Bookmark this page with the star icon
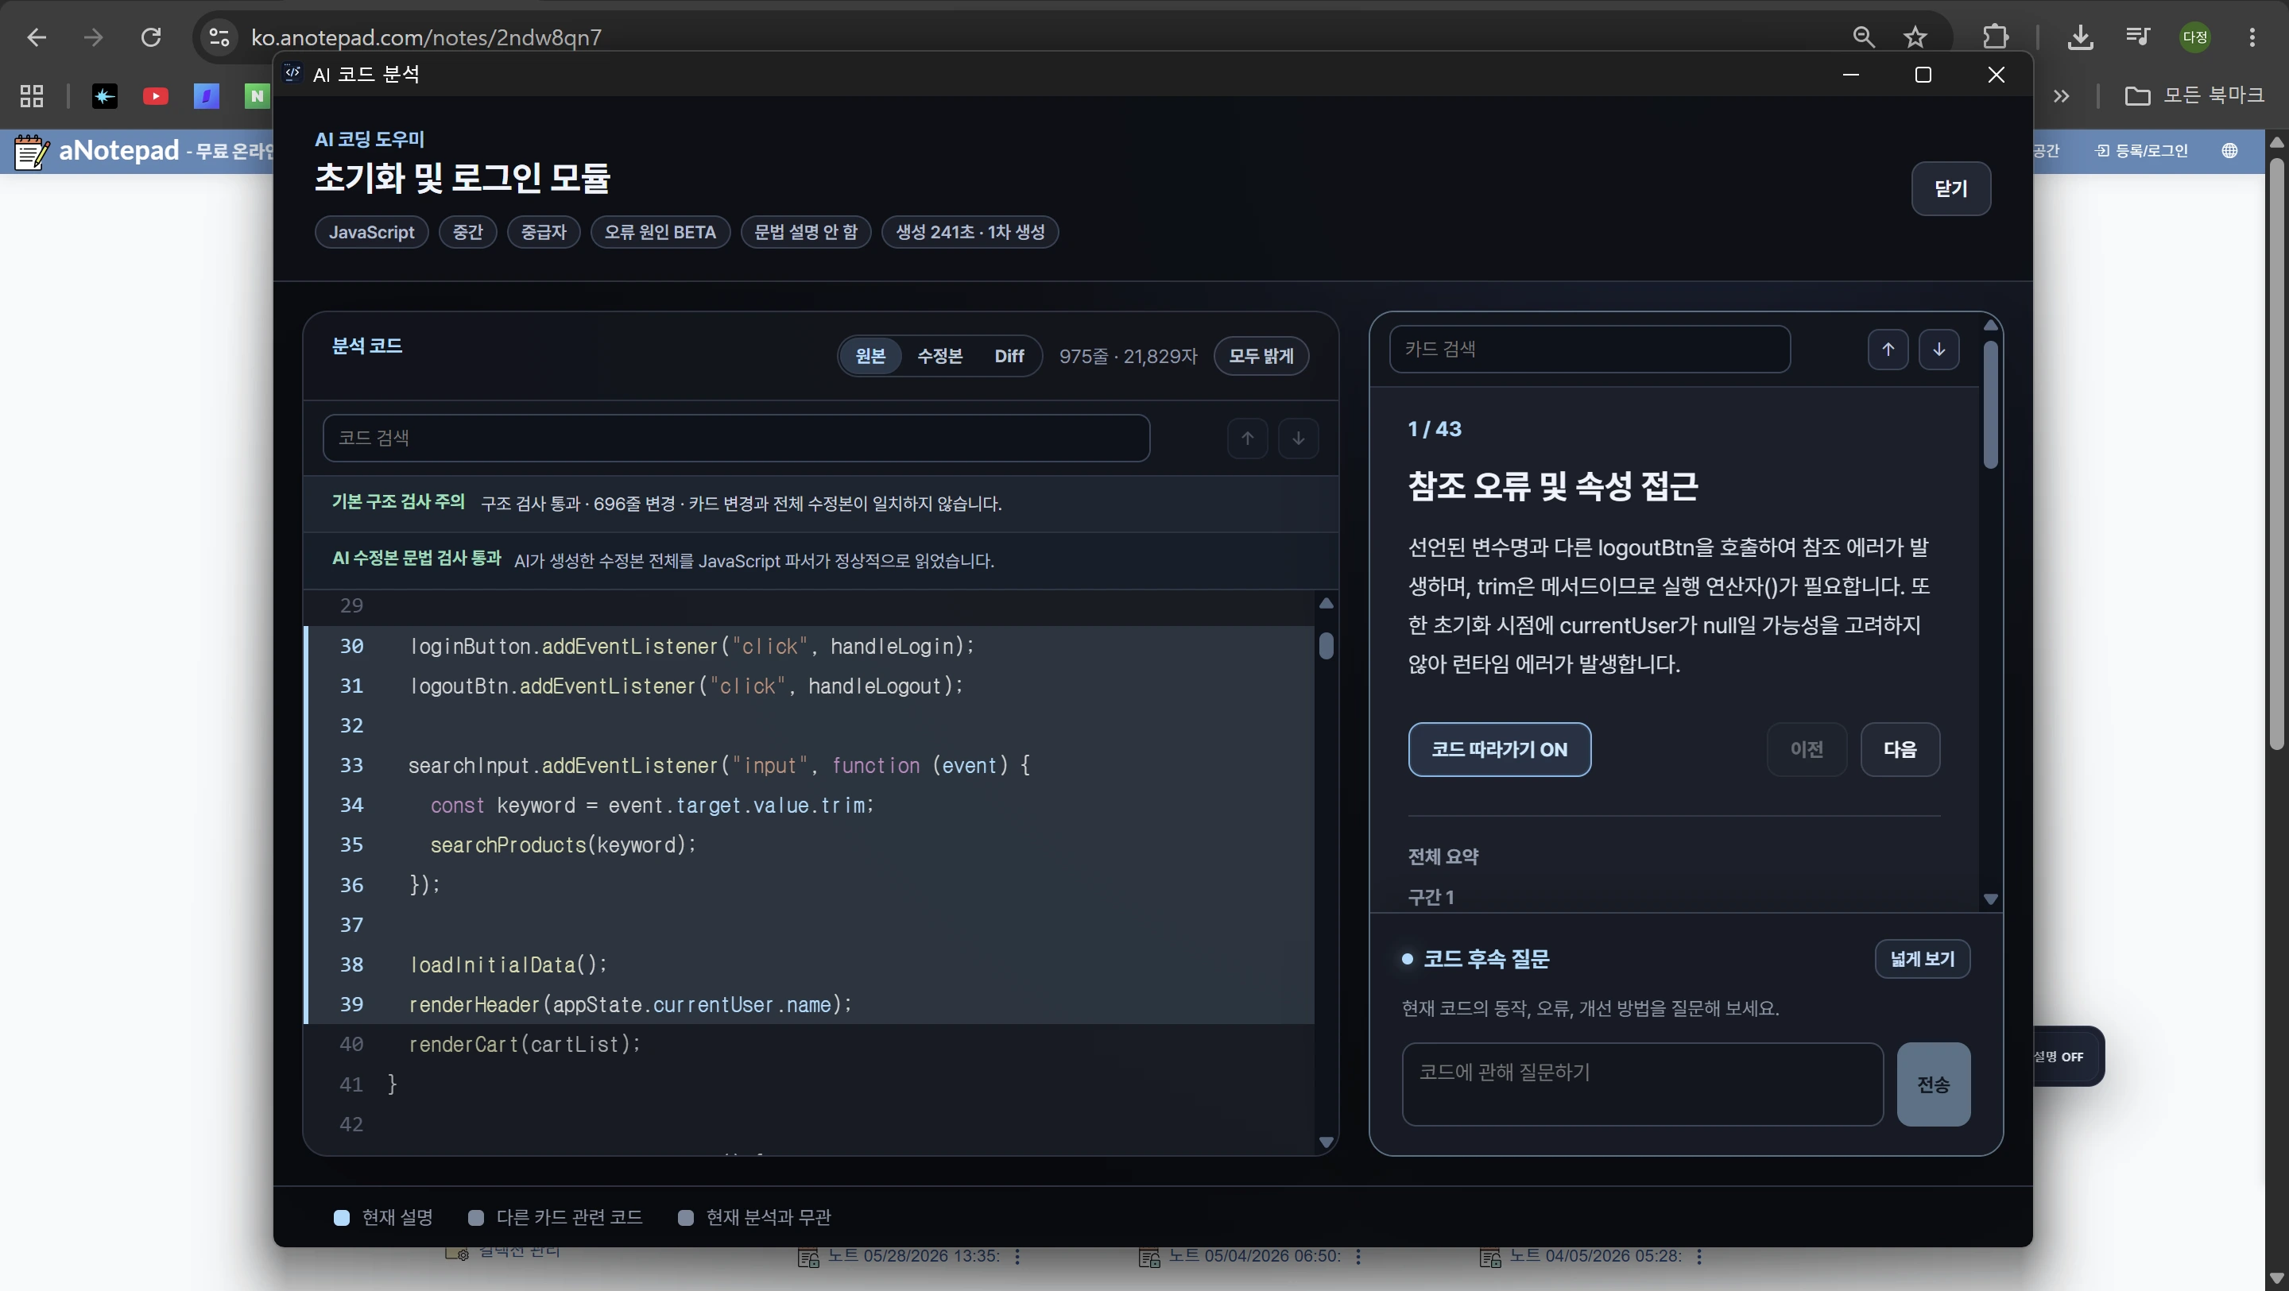2289x1291 pixels. [x=1915, y=37]
